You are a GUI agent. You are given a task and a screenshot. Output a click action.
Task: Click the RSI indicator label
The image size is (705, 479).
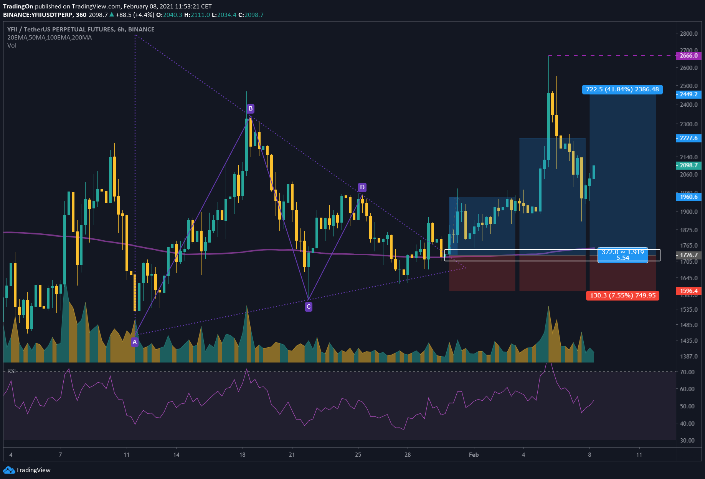click(x=12, y=371)
